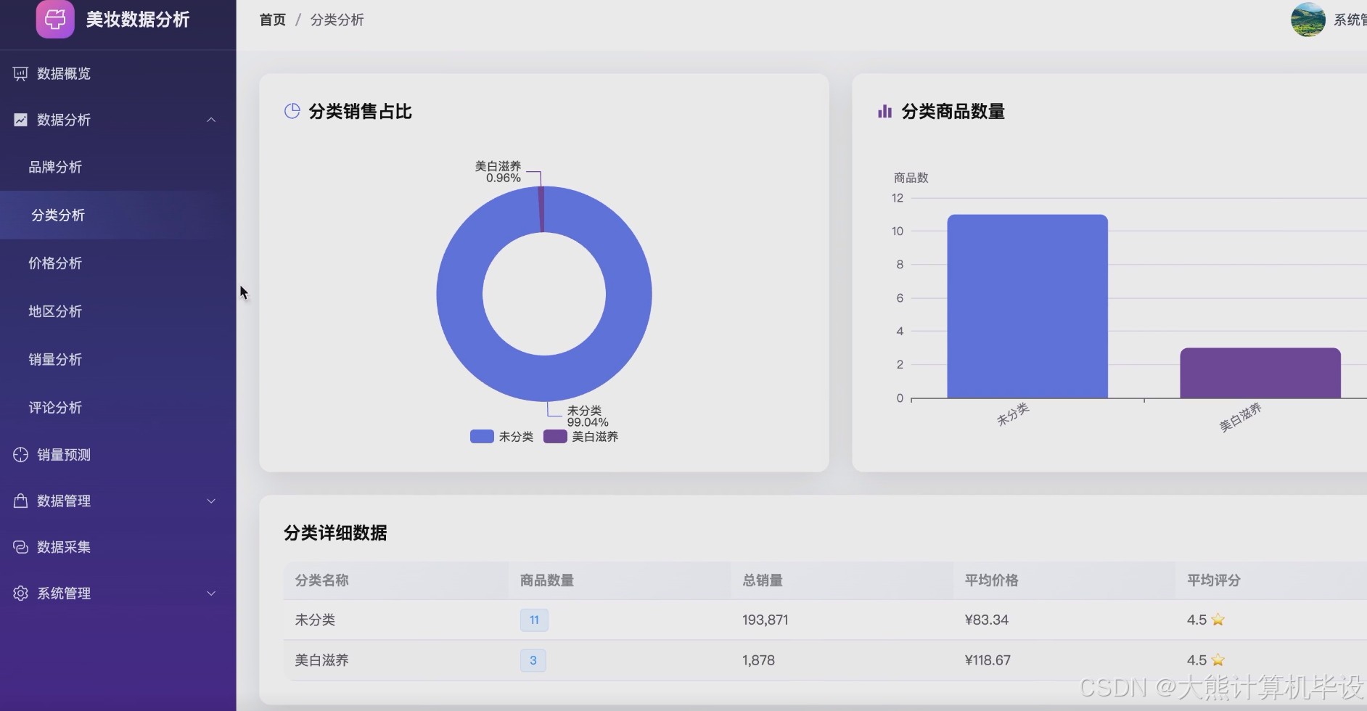Click the bar chart icon beside 分类商品数量
Image resolution: width=1367 pixels, height=711 pixels.
coord(884,111)
